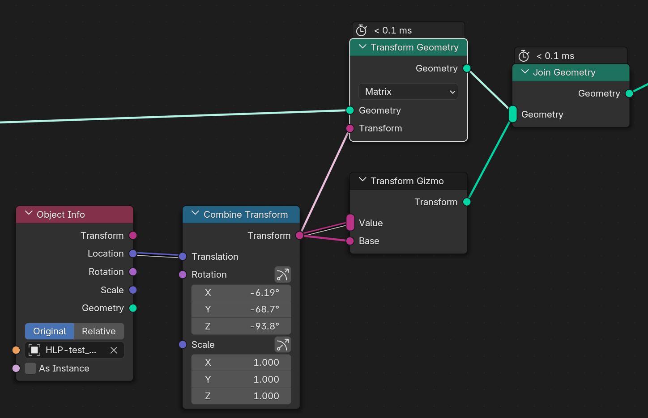Viewport: 648px width, 418px height.
Task: Click the Base input socket on Transform Gizmo
Action: [x=350, y=241]
